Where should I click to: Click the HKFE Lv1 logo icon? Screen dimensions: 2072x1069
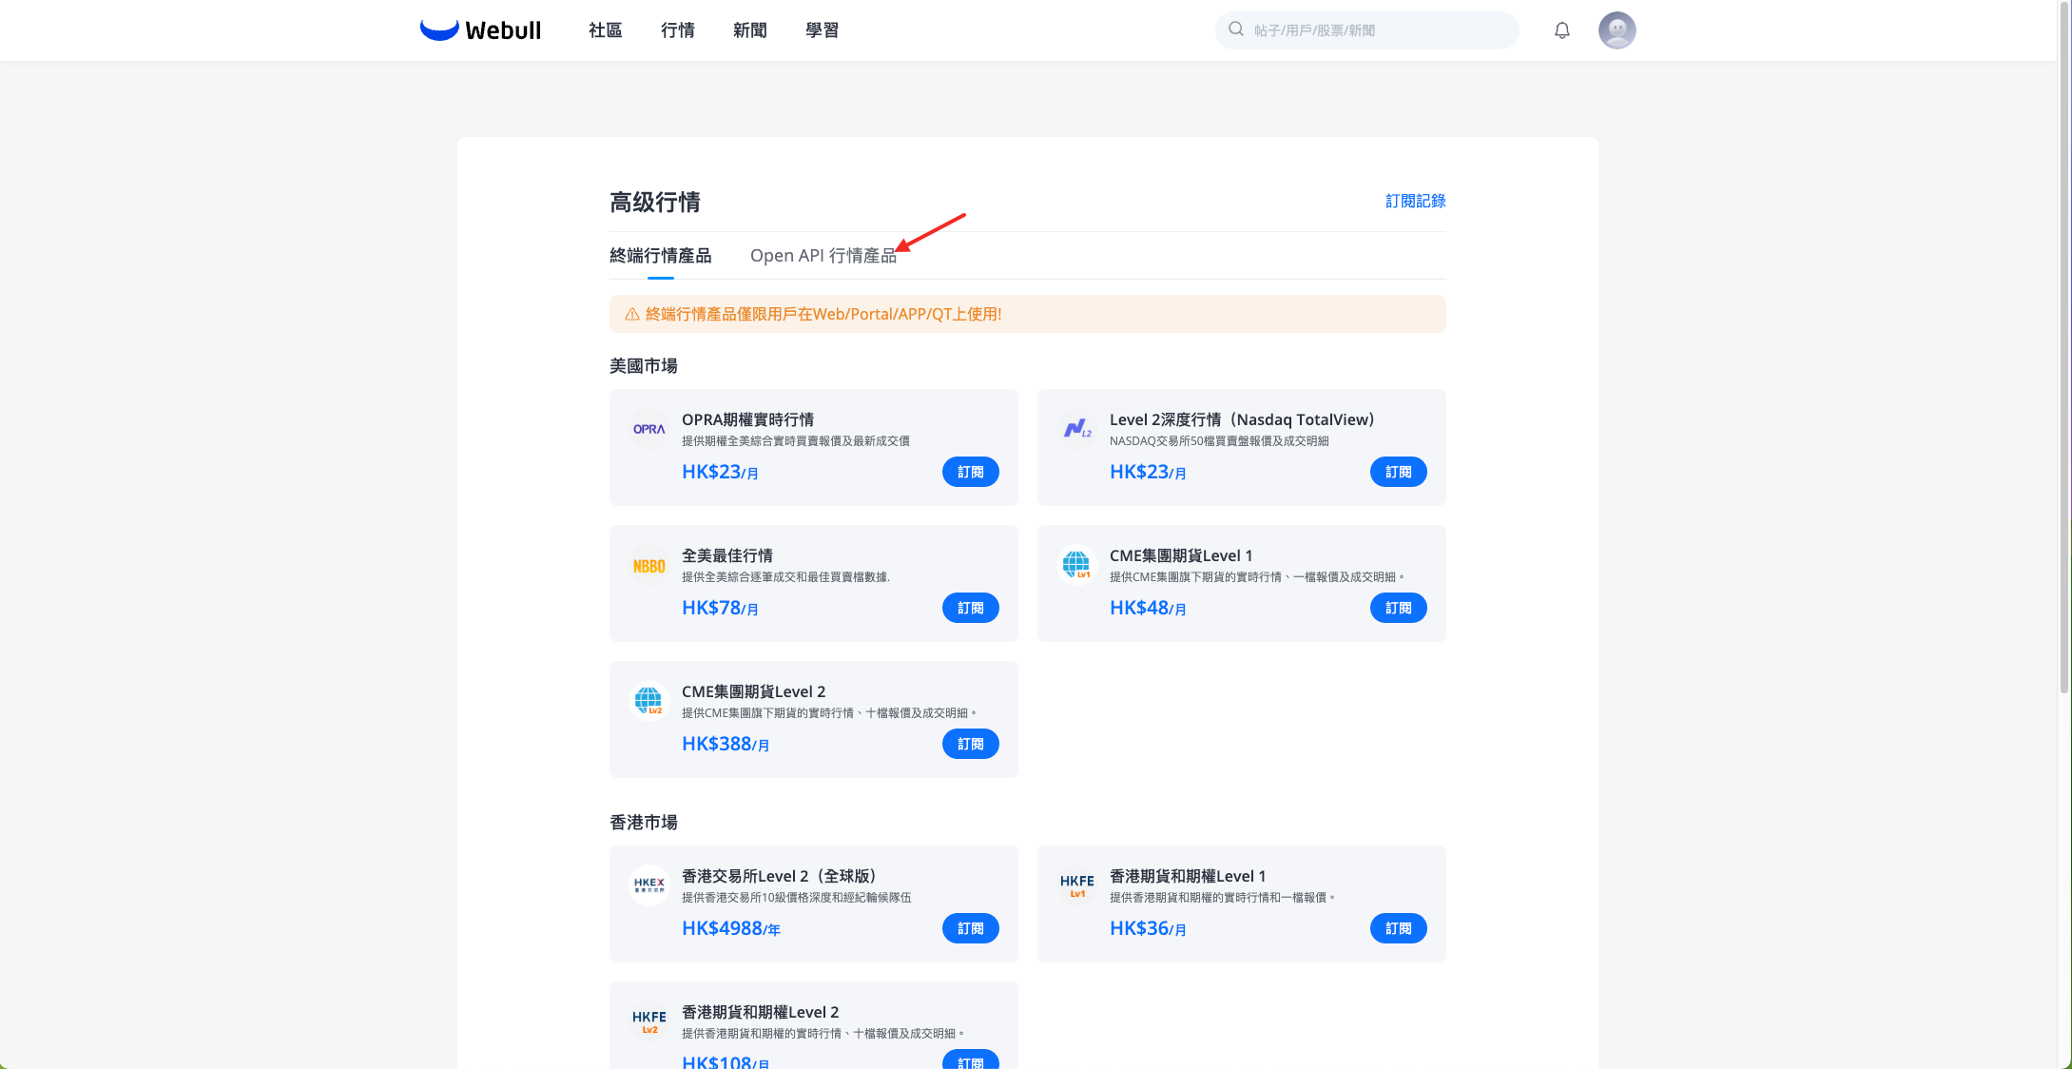tap(1076, 884)
